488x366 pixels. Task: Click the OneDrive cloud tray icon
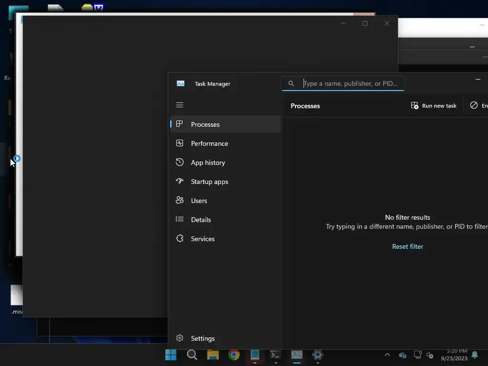click(402, 355)
